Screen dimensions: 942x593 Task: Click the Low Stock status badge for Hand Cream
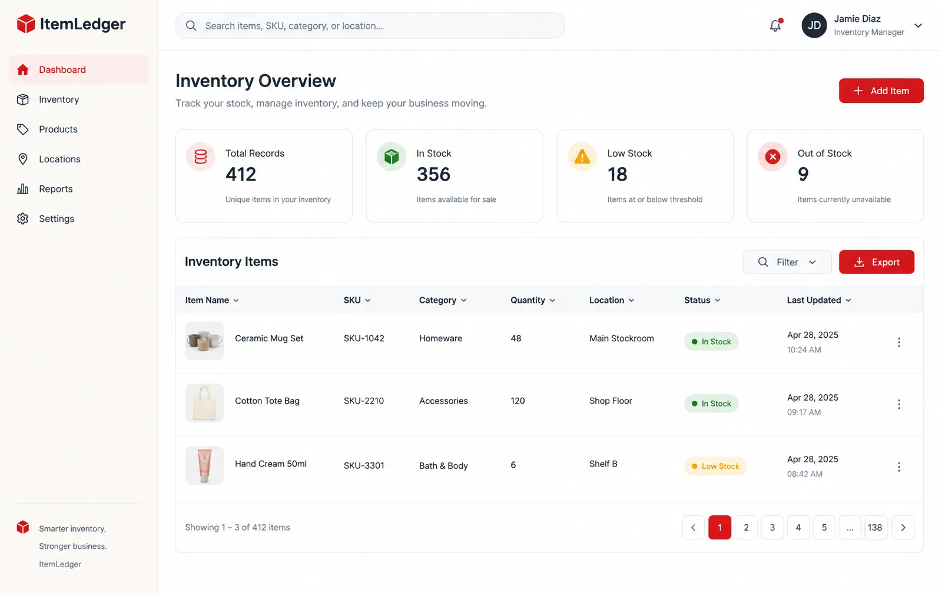tap(715, 466)
